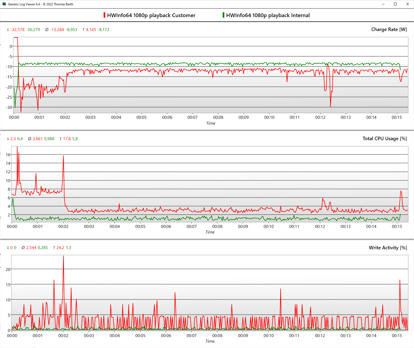Click the Total CPU Usage [%] chart title

[384, 139]
